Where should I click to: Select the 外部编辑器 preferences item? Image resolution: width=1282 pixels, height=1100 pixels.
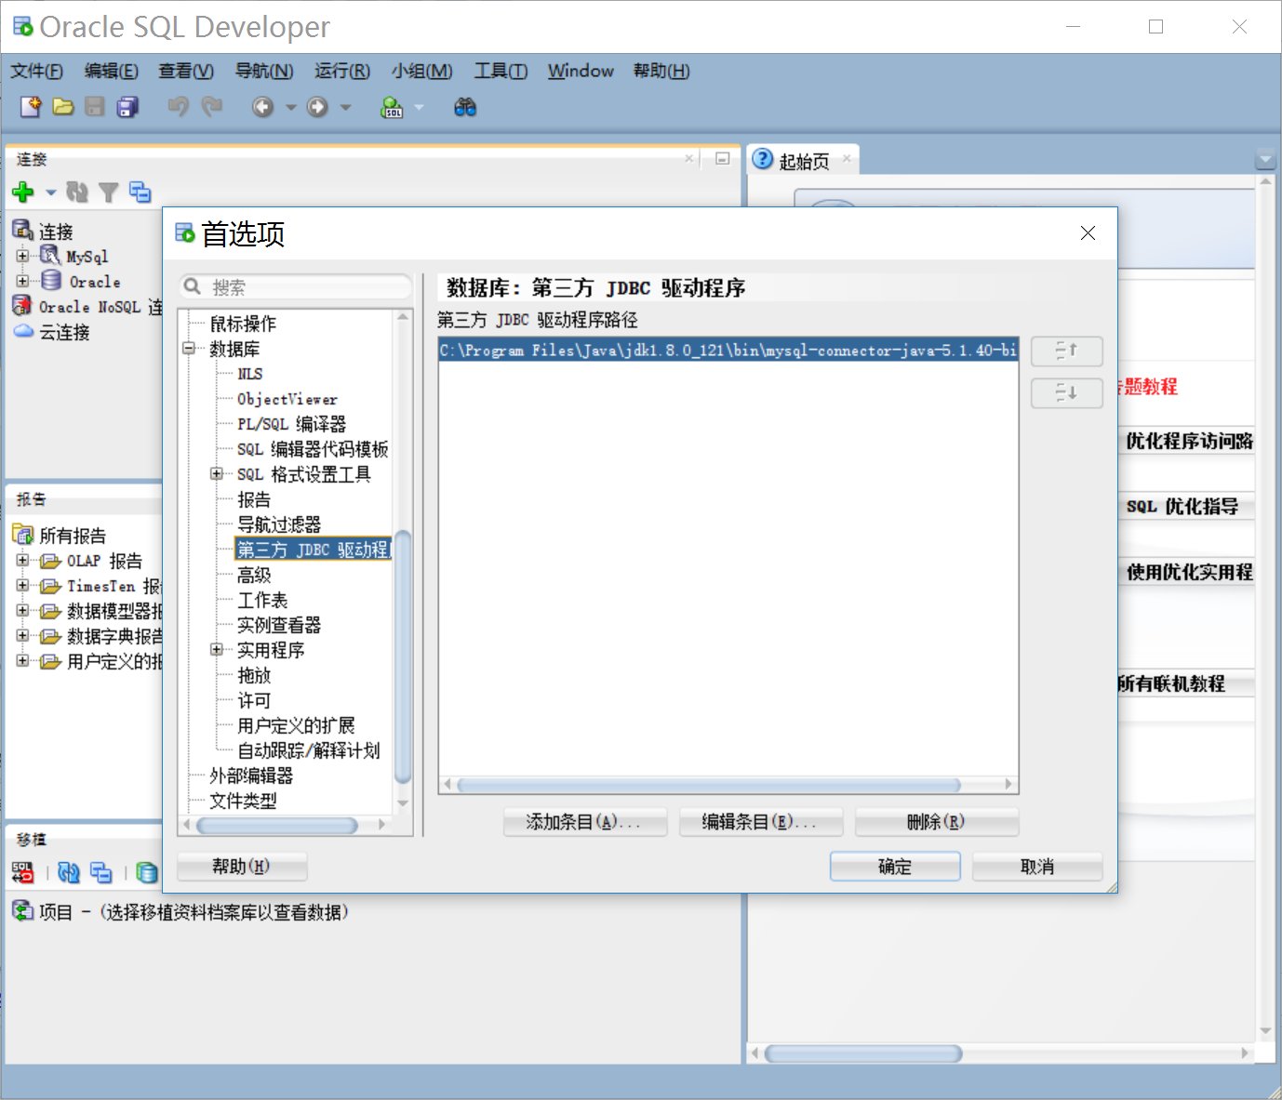251,775
